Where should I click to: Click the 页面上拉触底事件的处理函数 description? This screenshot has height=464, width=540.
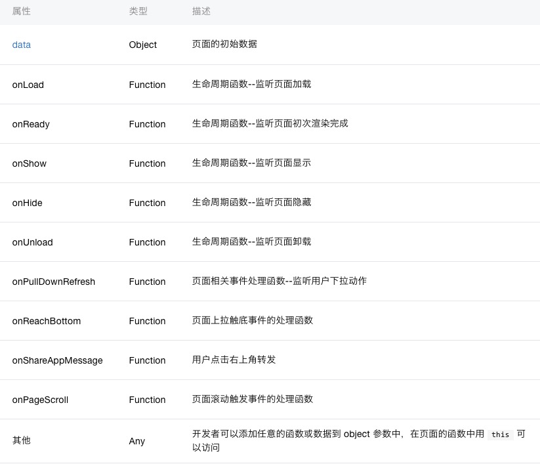click(253, 320)
